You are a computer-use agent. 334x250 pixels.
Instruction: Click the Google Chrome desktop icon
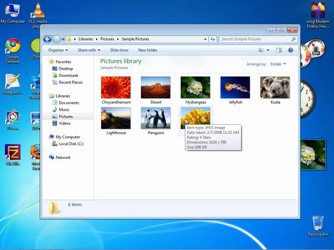13,51
